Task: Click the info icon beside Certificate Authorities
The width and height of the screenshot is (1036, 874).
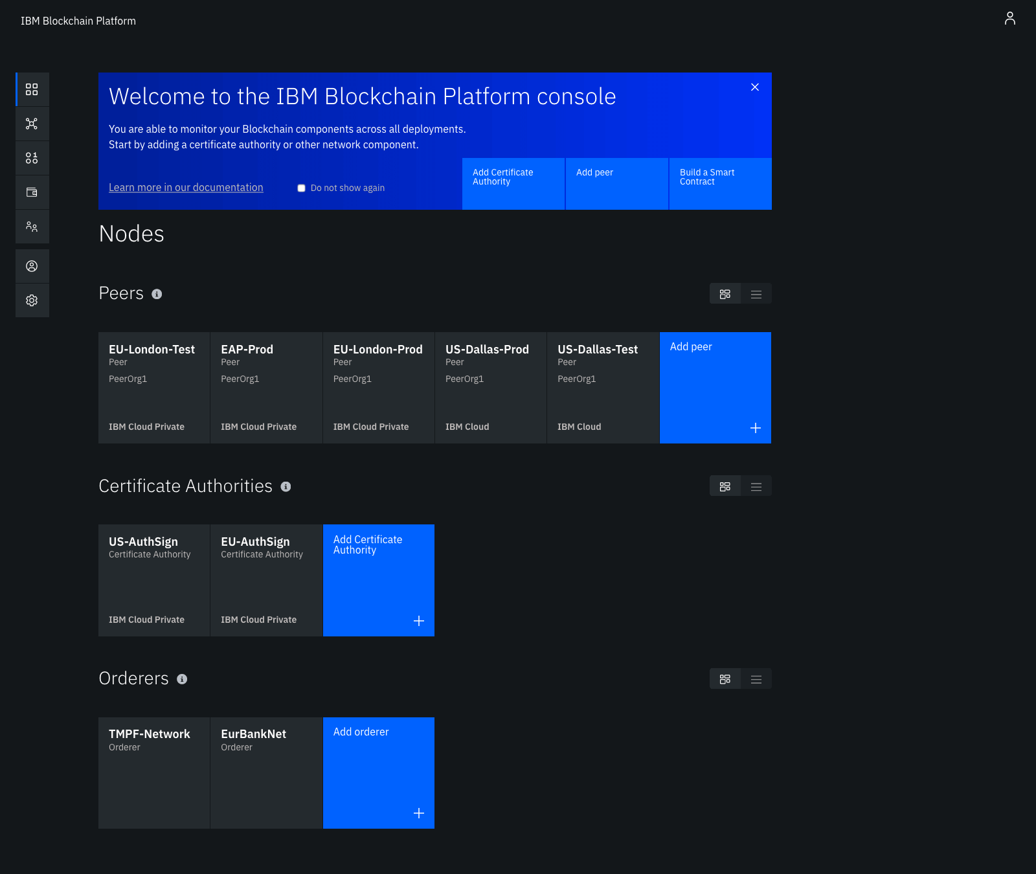Action: 286,487
